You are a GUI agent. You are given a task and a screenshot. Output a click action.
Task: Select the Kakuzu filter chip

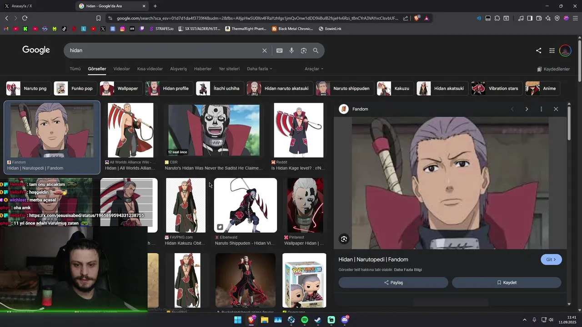(395, 89)
